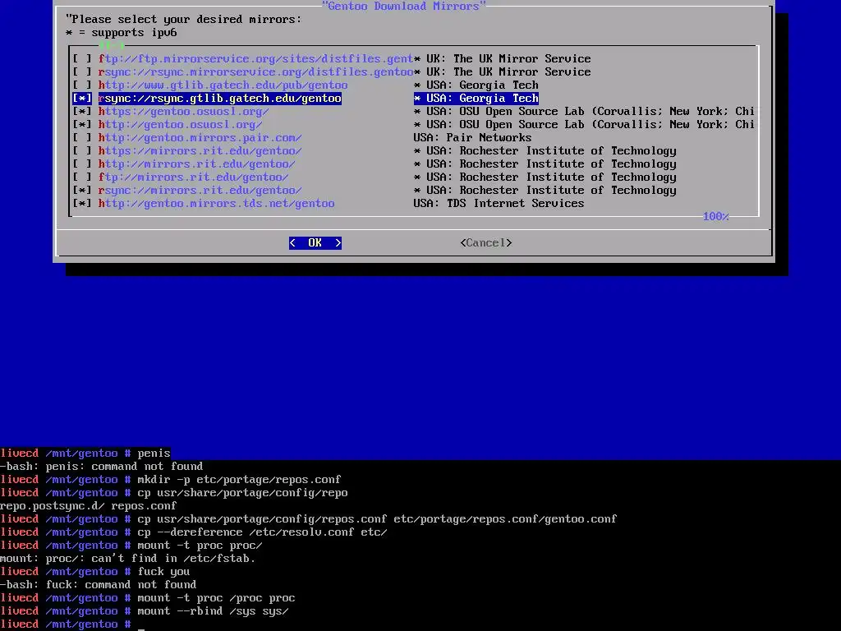This screenshot has height=631, width=841.
Task: Toggle checkbox for ftp.mirrorservice.org ftp mirror
Action: coord(82,58)
